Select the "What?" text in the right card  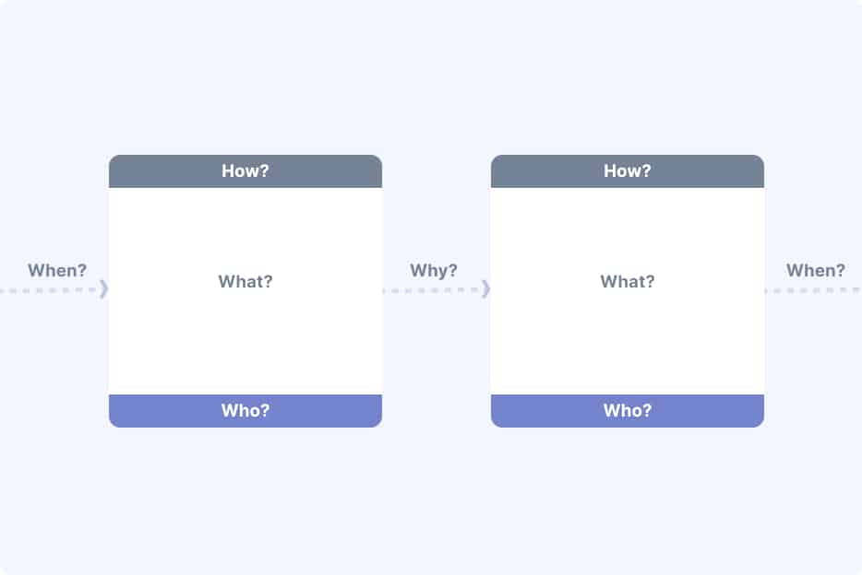coord(628,282)
